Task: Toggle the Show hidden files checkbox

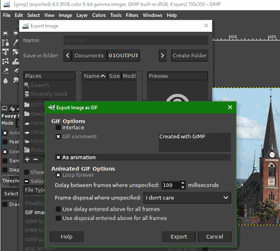Action: 27,172
